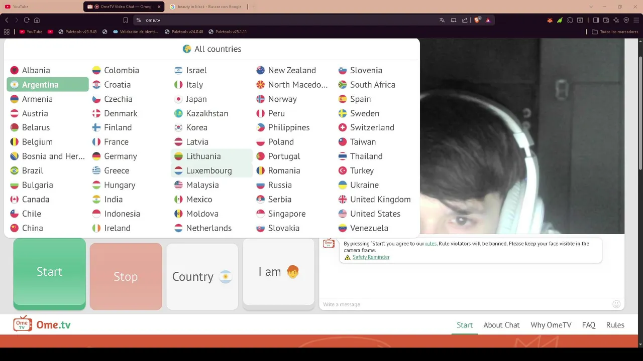This screenshot has width=643, height=361.
Task: Choose Albania from the country list
Action: (x=47, y=70)
